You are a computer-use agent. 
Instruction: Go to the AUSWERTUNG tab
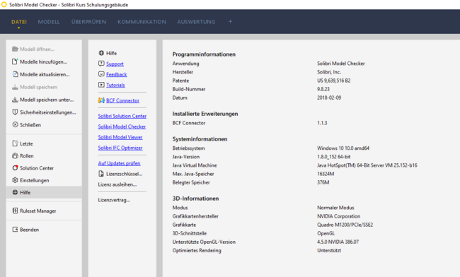coord(196,22)
